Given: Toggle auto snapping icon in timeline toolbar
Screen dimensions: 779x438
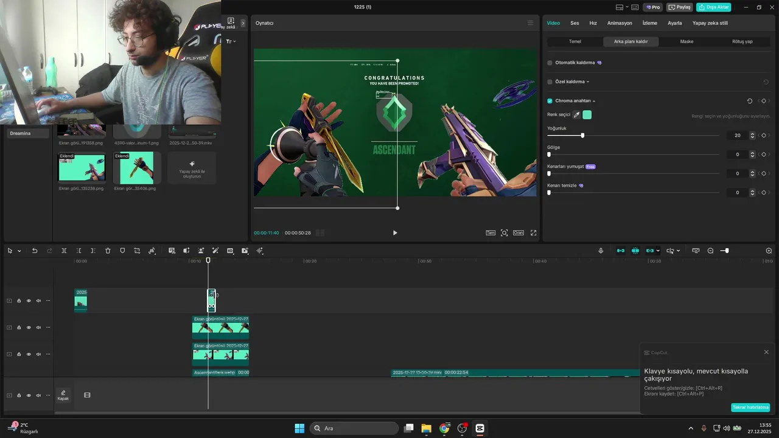Looking at the screenshot, I should [x=635, y=251].
